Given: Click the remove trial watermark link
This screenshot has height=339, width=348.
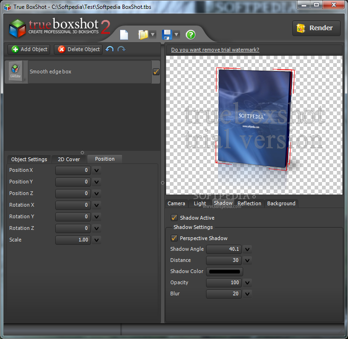Looking at the screenshot, I should (x=215, y=50).
